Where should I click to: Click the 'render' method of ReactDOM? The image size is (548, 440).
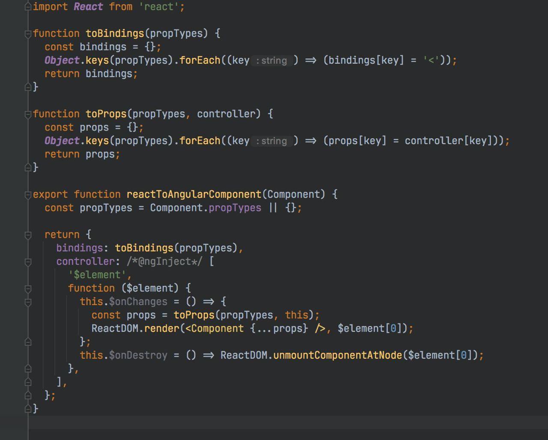point(162,328)
